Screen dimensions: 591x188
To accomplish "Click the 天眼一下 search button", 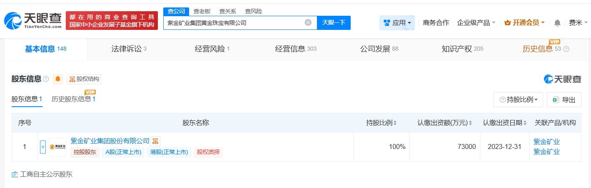I will pos(334,23).
